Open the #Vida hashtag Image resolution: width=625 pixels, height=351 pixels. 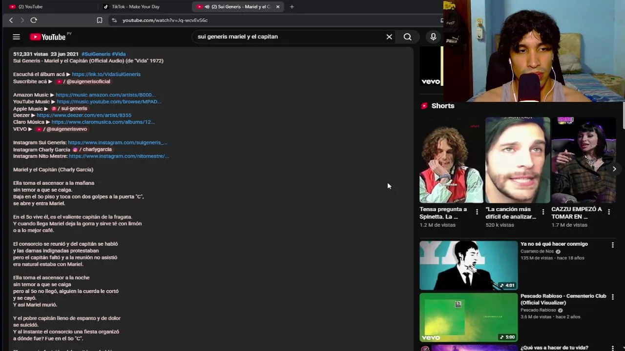pos(119,54)
